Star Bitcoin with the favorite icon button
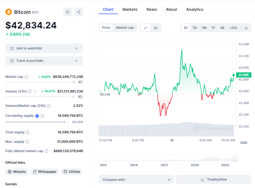This screenshot has width=255, height=188. coord(68,12)
